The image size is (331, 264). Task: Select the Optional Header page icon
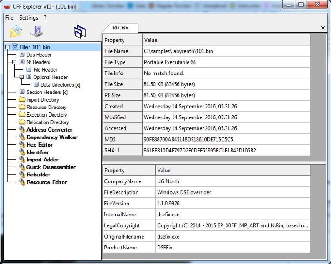[x=29, y=77]
